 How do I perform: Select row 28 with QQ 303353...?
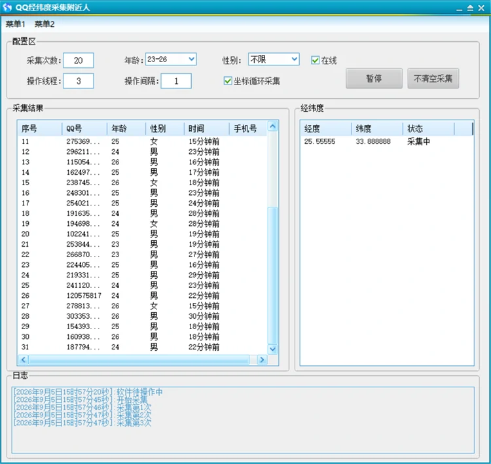coord(143,316)
